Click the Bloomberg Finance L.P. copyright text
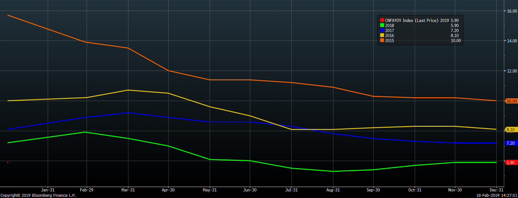 (x=38, y=195)
